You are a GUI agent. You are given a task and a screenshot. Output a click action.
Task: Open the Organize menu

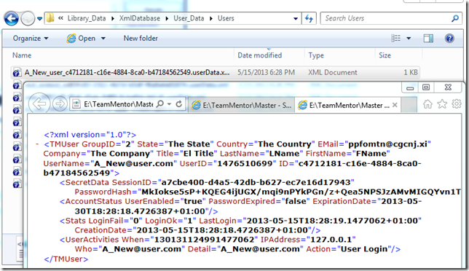30,39
